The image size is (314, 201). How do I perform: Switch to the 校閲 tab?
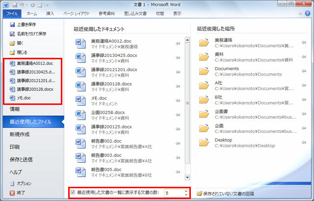point(160,14)
